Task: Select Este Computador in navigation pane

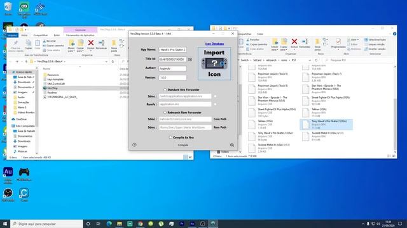Action: [x=25, y=126]
